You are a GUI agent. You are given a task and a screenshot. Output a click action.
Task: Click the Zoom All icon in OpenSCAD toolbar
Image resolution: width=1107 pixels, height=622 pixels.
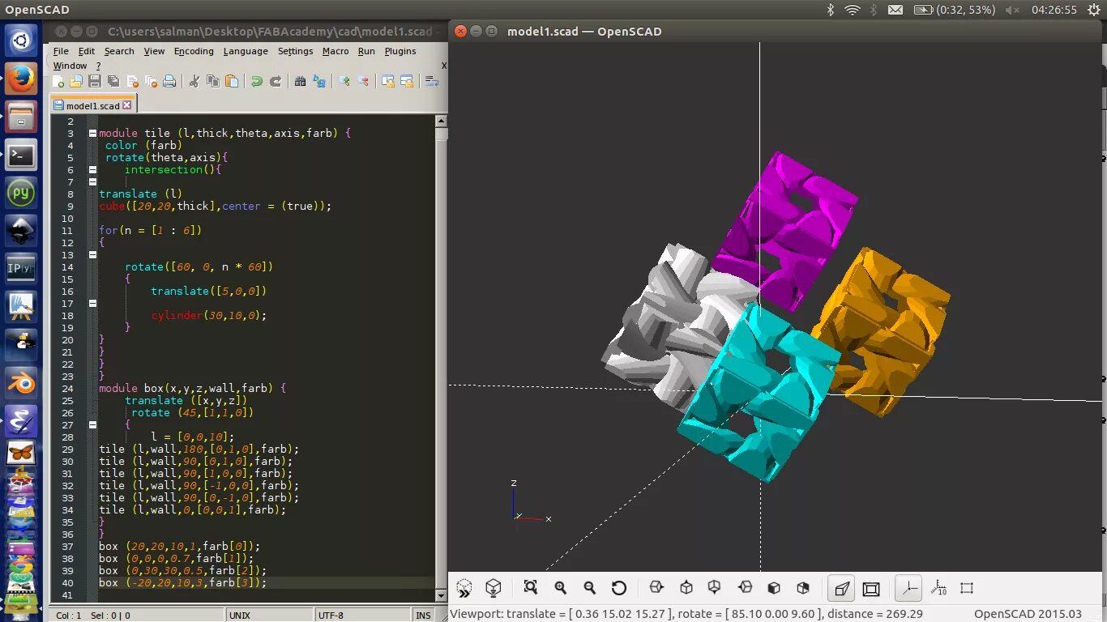pyautogui.click(x=531, y=588)
